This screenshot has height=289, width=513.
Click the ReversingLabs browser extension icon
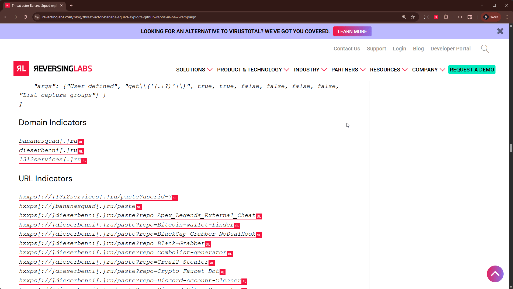click(x=436, y=17)
